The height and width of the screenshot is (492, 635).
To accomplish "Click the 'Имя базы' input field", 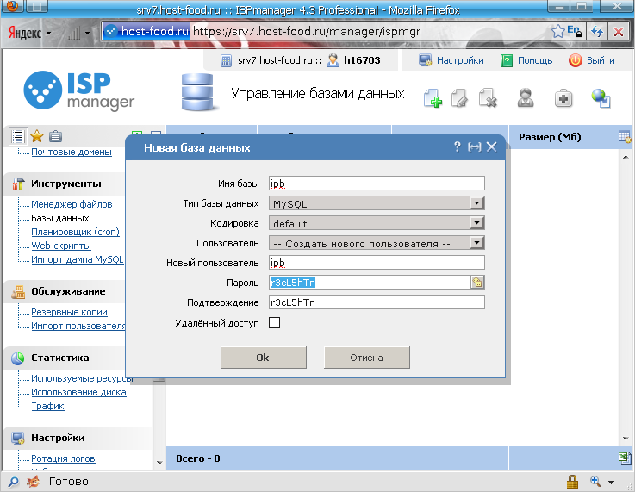I will tap(377, 184).
